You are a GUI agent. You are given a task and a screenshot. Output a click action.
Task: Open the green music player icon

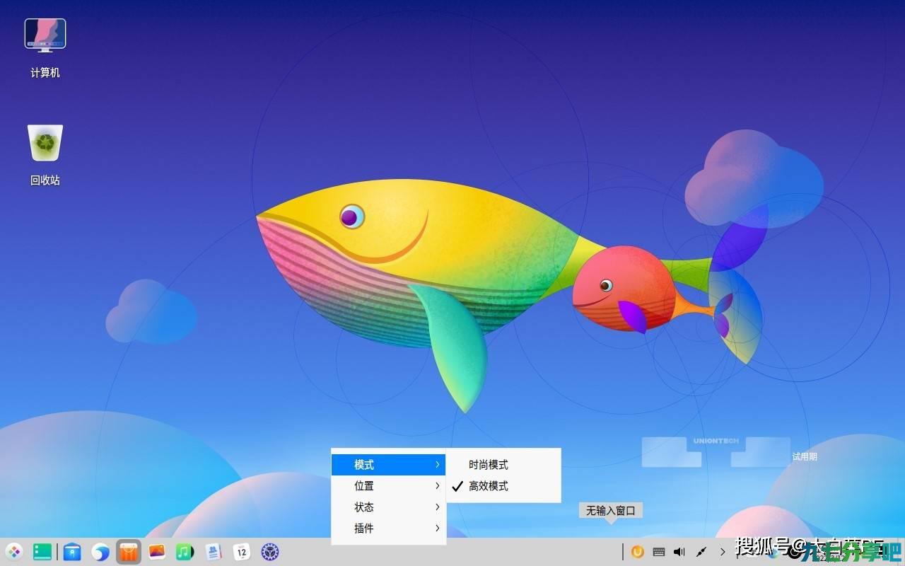tap(185, 552)
